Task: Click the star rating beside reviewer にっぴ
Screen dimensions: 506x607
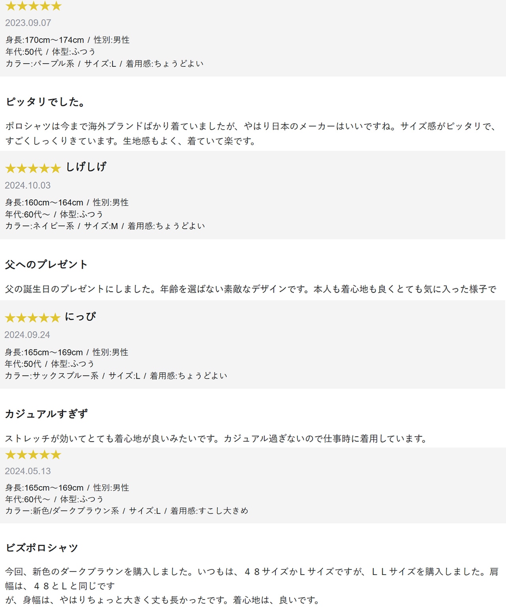Action: click(32, 318)
